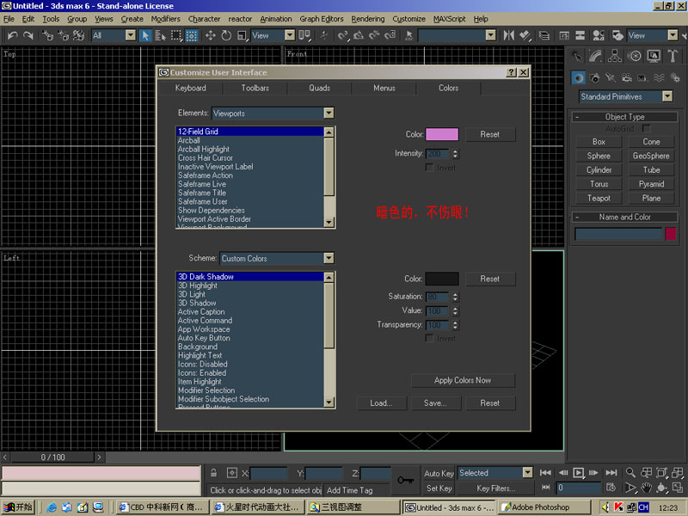This screenshot has height=516, width=688.
Task: Click the Selection Lock padlock icon
Action: click(213, 472)
